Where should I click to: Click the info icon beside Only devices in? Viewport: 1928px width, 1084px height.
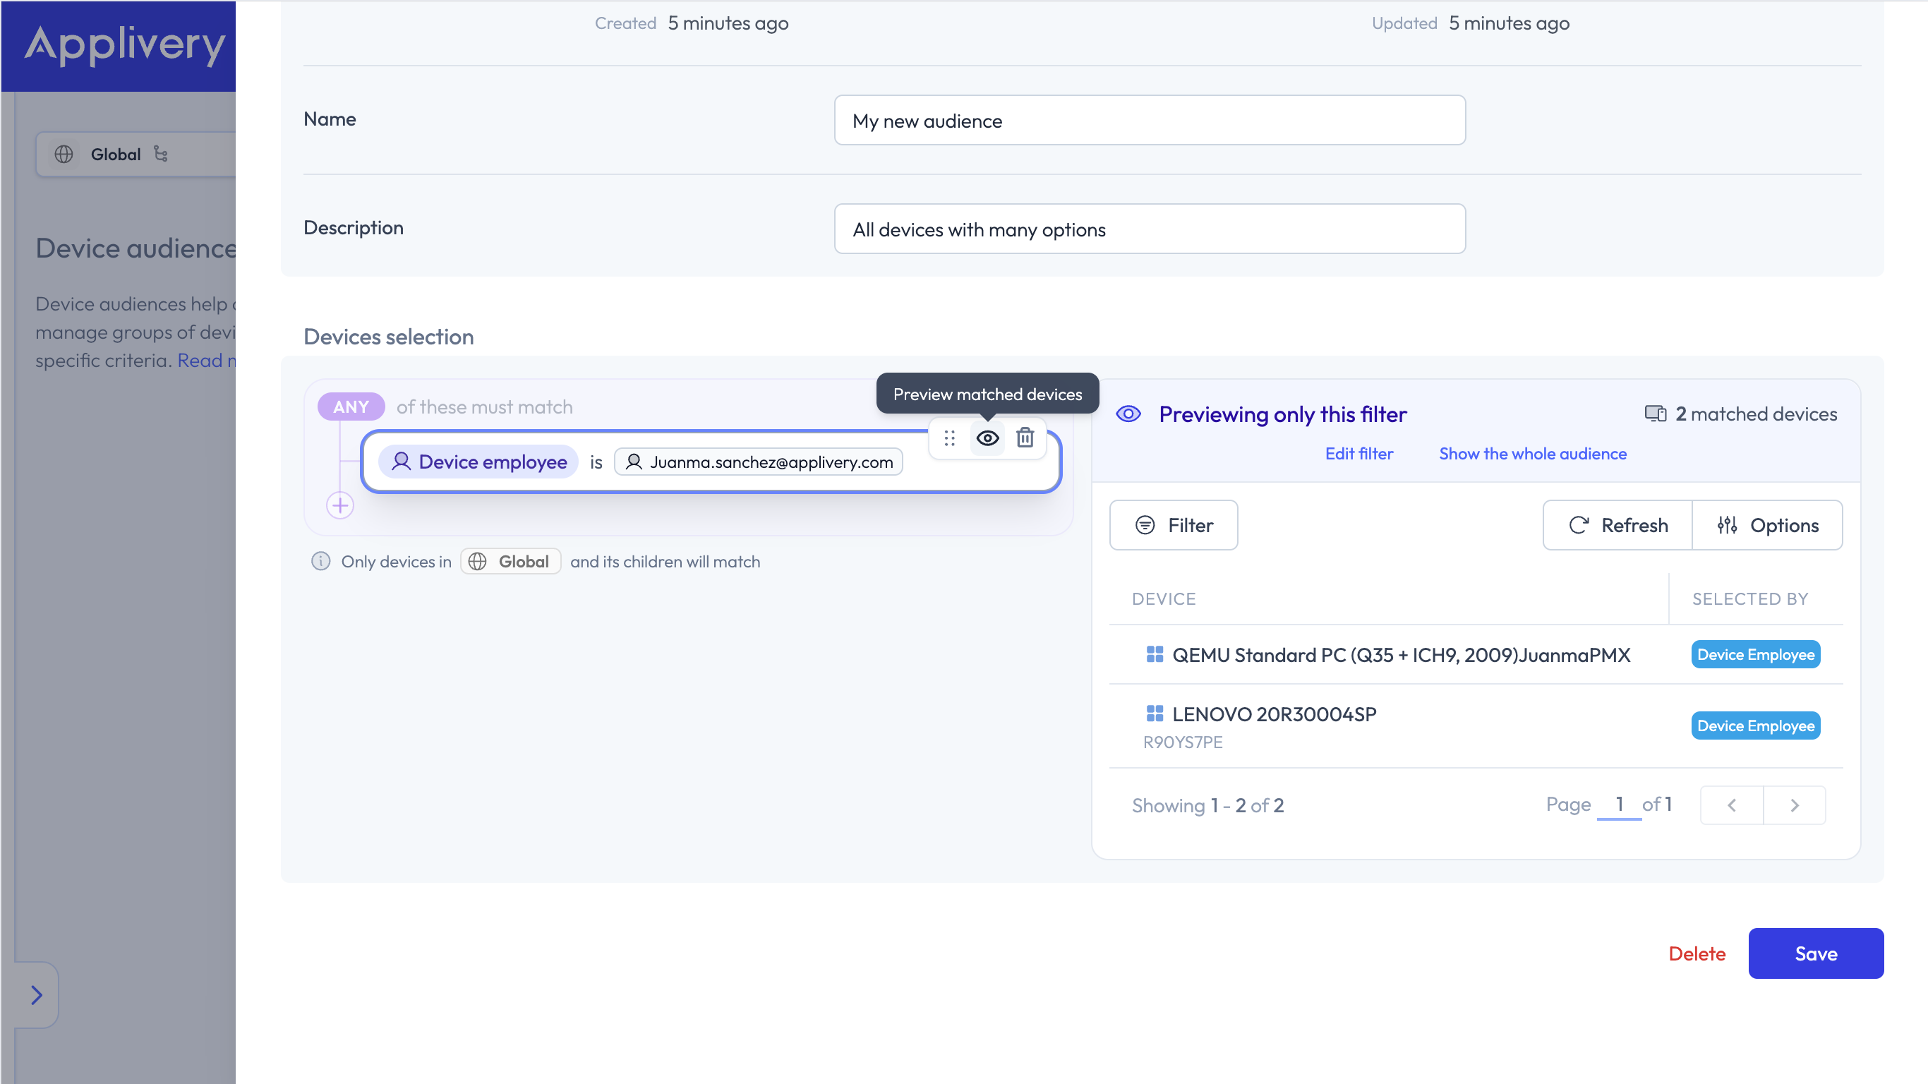coord(320,562)
